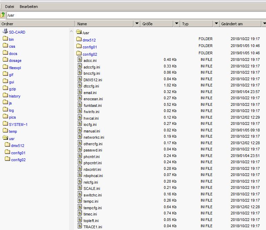Viewport: 266px width, 230px height.
Task: Click the DMX512.ini file icon
Action: [79, 79]
